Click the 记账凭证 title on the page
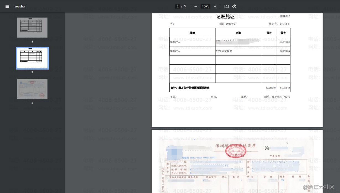 point(225,17)
